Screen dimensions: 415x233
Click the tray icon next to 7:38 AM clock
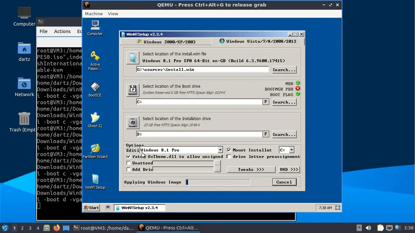(x=338, y=208)
